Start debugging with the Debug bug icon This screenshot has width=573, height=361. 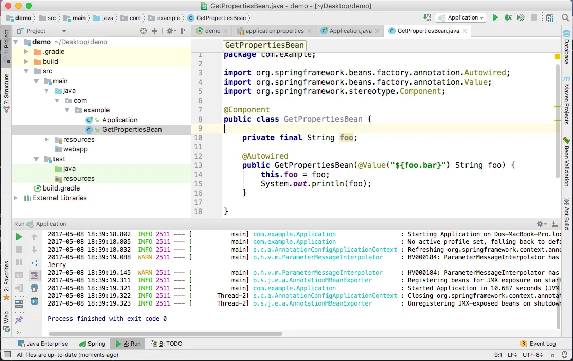click(508, 18)
